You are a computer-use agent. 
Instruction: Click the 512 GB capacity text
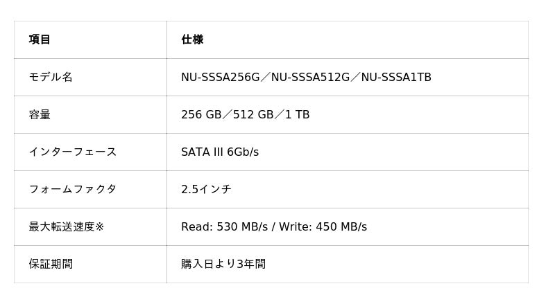253,114
